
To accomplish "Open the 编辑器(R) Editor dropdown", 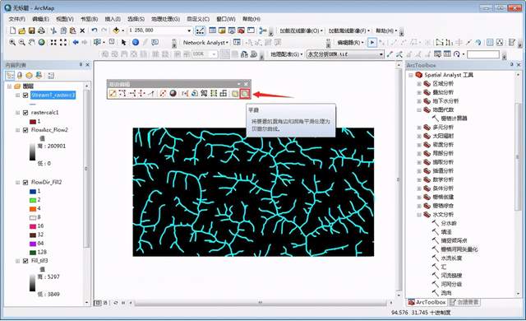I will pyautogui.click(x=351, y=42).
